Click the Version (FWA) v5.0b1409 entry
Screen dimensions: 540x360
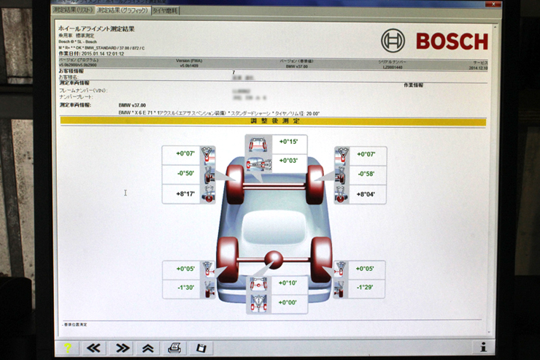pyautogui.click(x=189, y=63)
